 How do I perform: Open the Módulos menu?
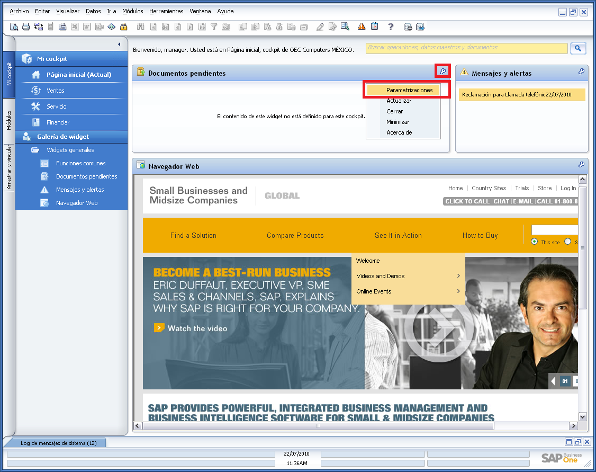pyautogui.click(x=132, y=11)
